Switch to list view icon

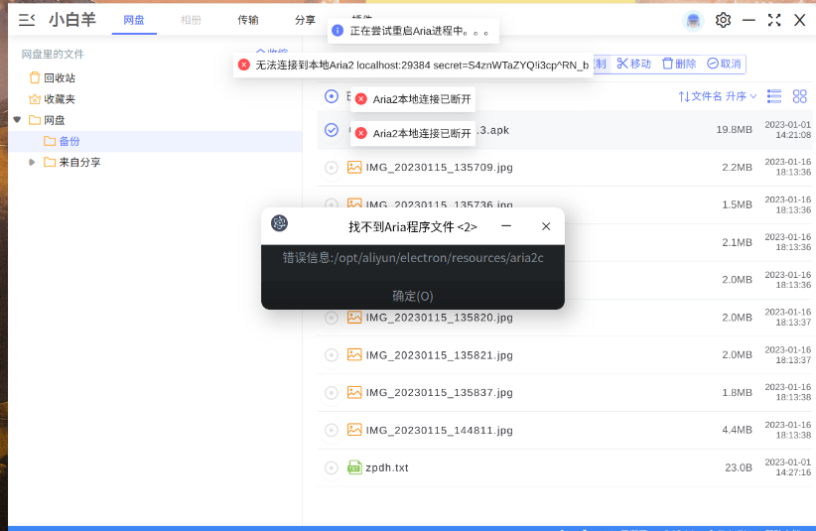pos(774,96)
